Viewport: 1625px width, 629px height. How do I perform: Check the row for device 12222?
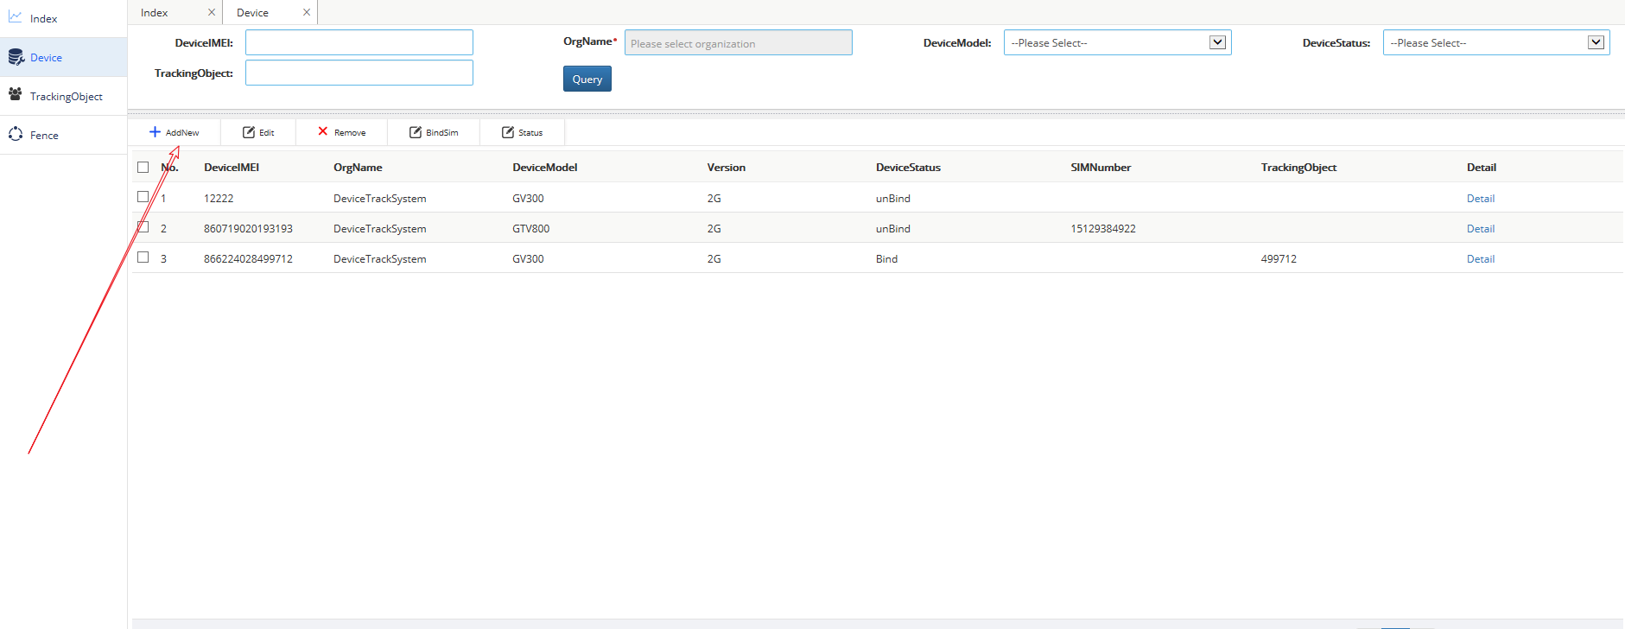tap(143, 197)
